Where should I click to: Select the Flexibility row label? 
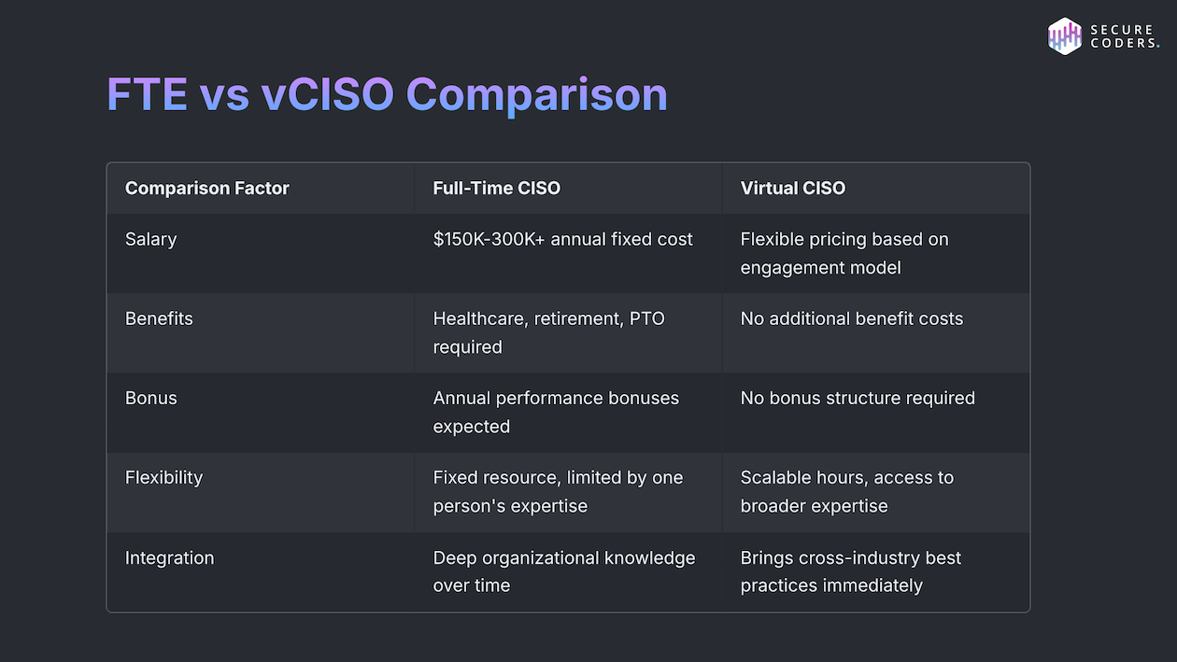pos(163,477)
